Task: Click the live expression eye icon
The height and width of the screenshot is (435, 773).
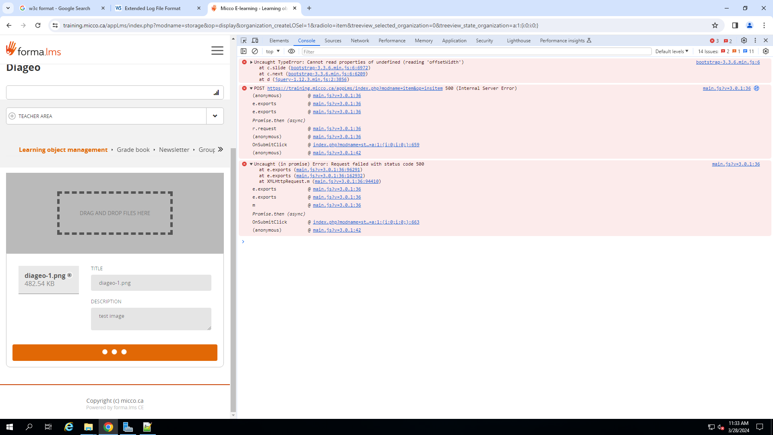Action: coord(291,51)
